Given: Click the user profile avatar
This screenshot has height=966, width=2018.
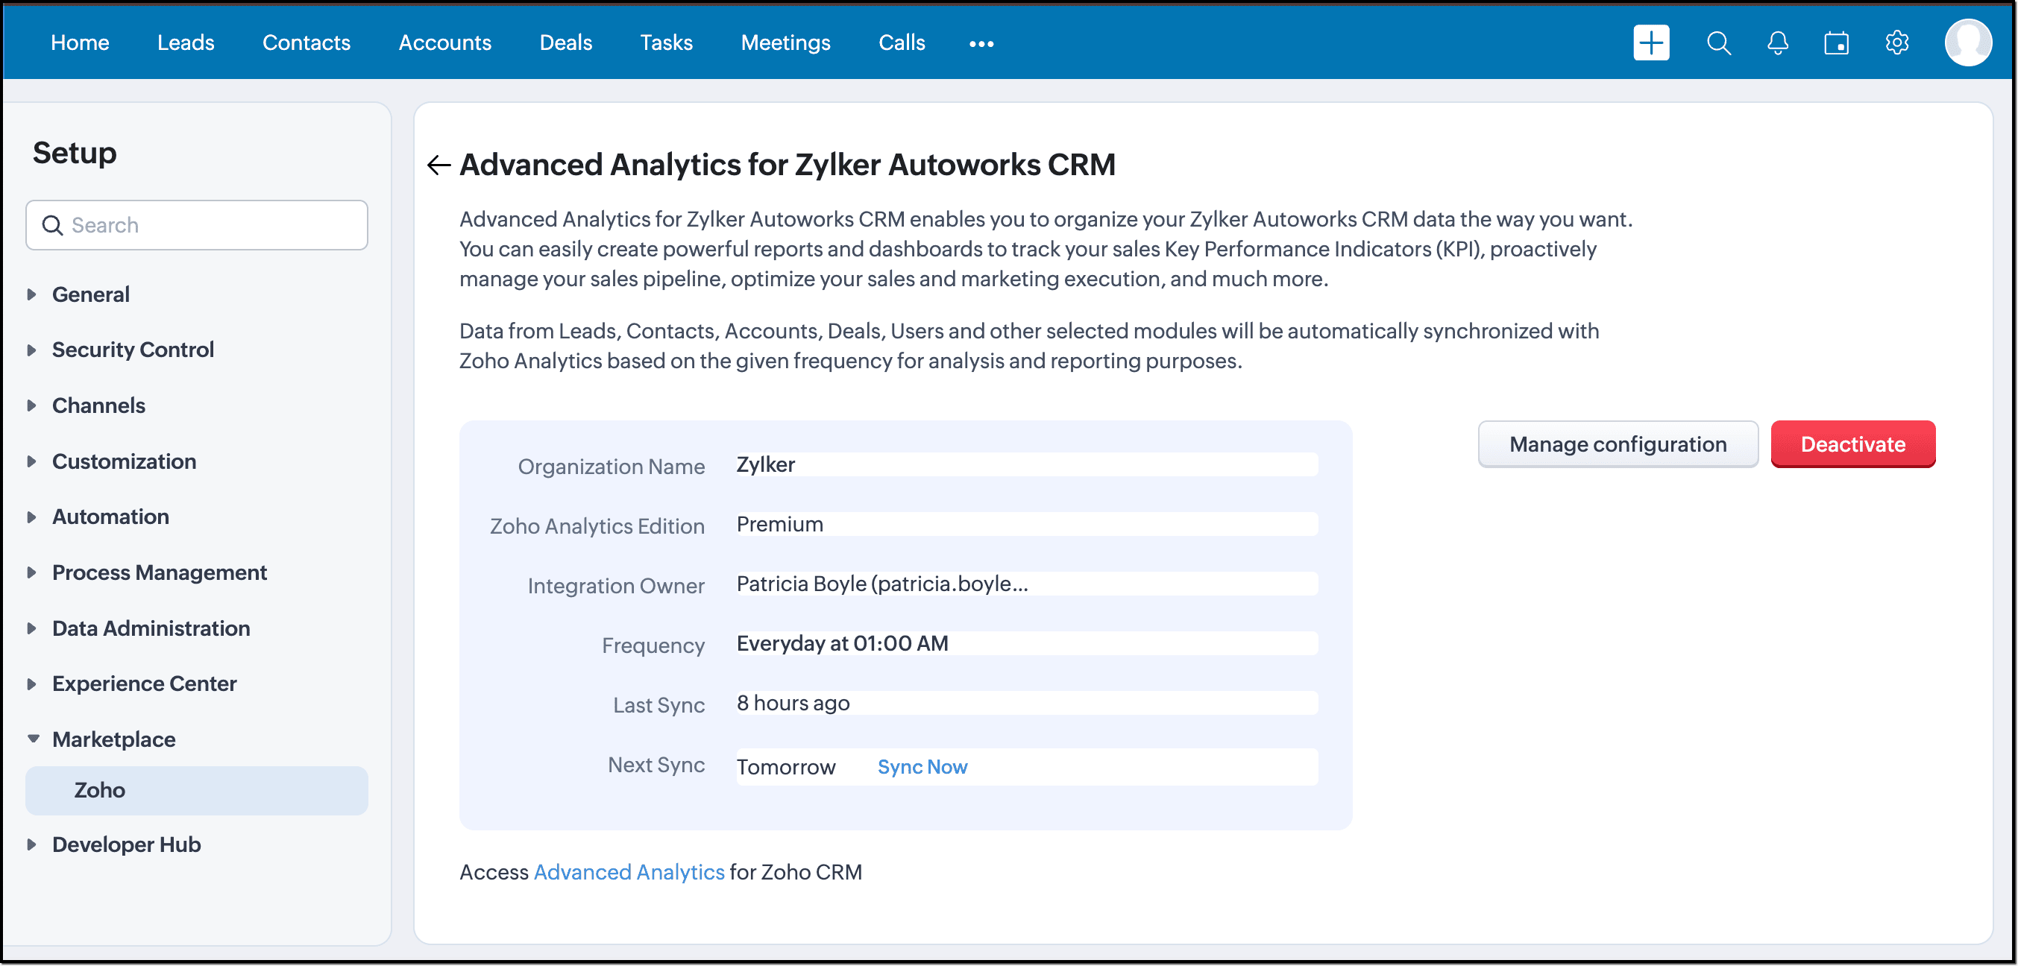Looking at the screenshot, I should click(x=1967, y=43).
